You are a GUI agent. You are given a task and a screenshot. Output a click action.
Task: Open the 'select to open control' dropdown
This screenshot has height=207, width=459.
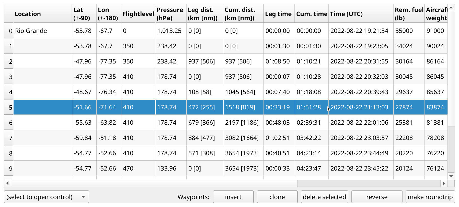click(46, 197)
